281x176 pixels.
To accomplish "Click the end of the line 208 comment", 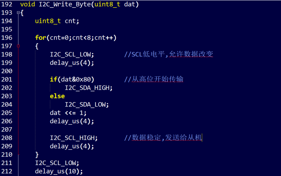I will 201,138.
